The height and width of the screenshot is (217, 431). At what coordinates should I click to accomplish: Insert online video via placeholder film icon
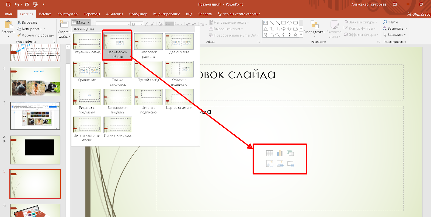(x=290, y=164)
